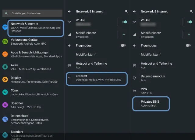Toggle WLAN switch in the panel with Erweitert

pyautogui.click(x=124, y=22)
